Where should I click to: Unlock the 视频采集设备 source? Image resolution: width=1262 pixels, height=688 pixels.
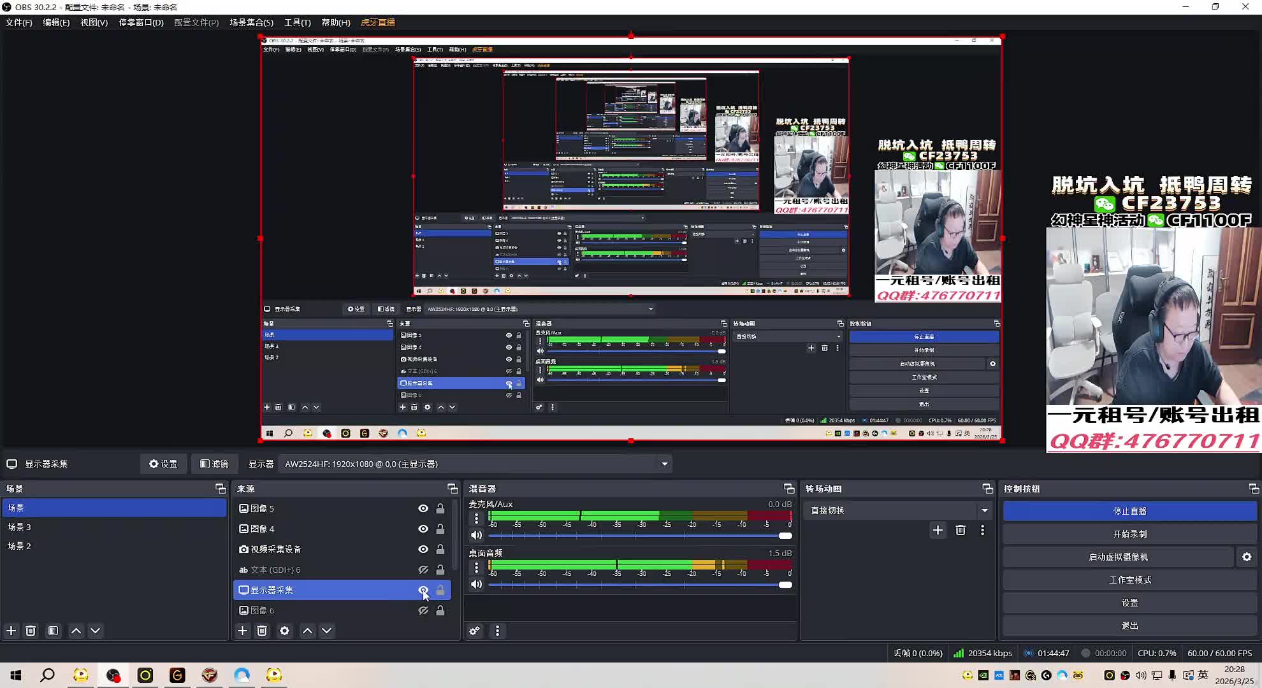tap(440, 549)
